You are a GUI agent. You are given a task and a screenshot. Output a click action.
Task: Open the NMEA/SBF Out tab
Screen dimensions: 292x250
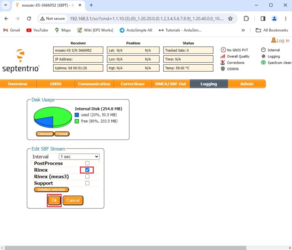point(171,84)
